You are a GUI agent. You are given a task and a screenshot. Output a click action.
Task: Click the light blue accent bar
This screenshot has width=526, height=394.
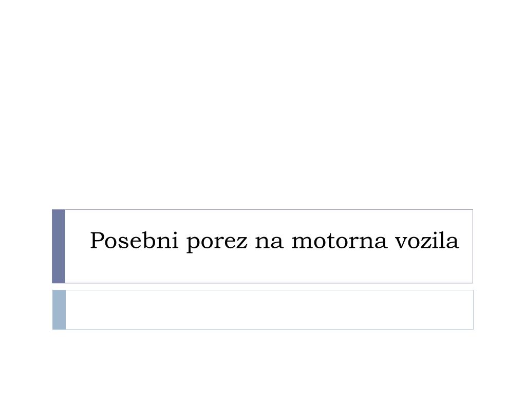pos(59,310)
